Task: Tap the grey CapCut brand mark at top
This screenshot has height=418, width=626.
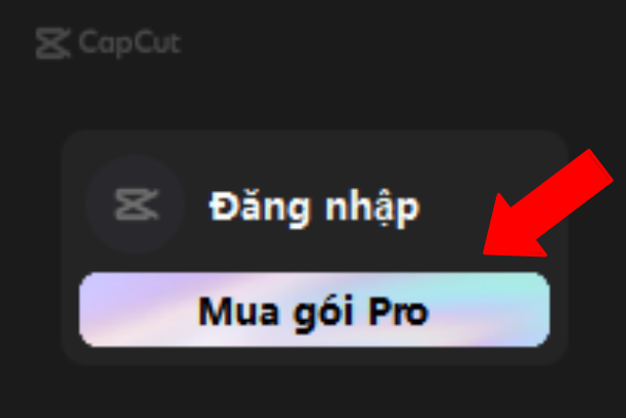Action: pyautogui.click(x=53, y=43)
